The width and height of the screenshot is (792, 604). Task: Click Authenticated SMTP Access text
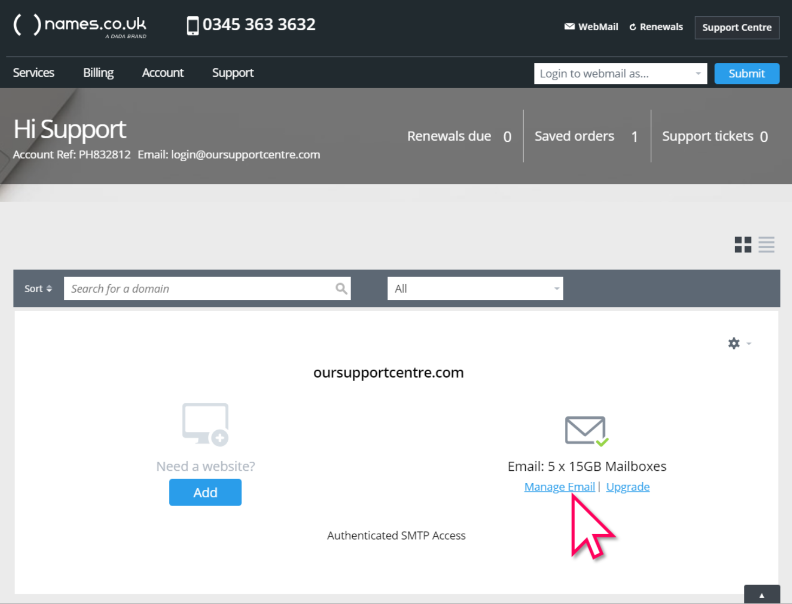point(396,535)
